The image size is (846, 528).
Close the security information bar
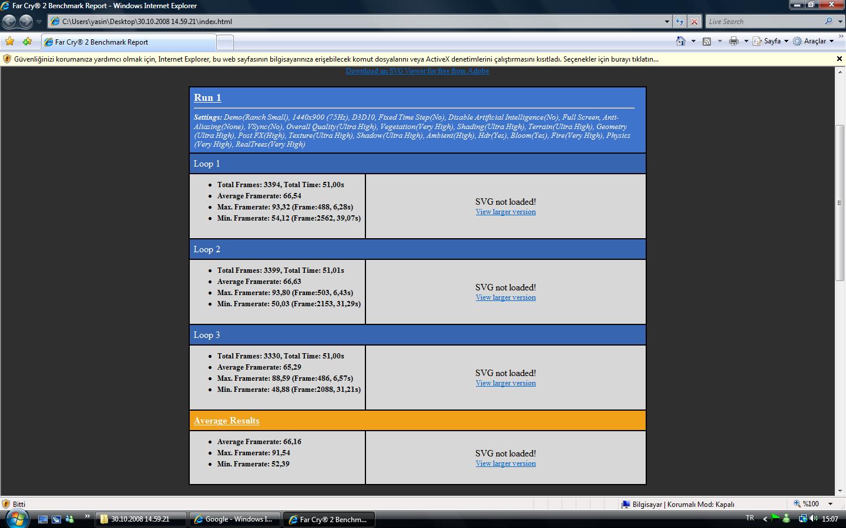pos(840,59)
